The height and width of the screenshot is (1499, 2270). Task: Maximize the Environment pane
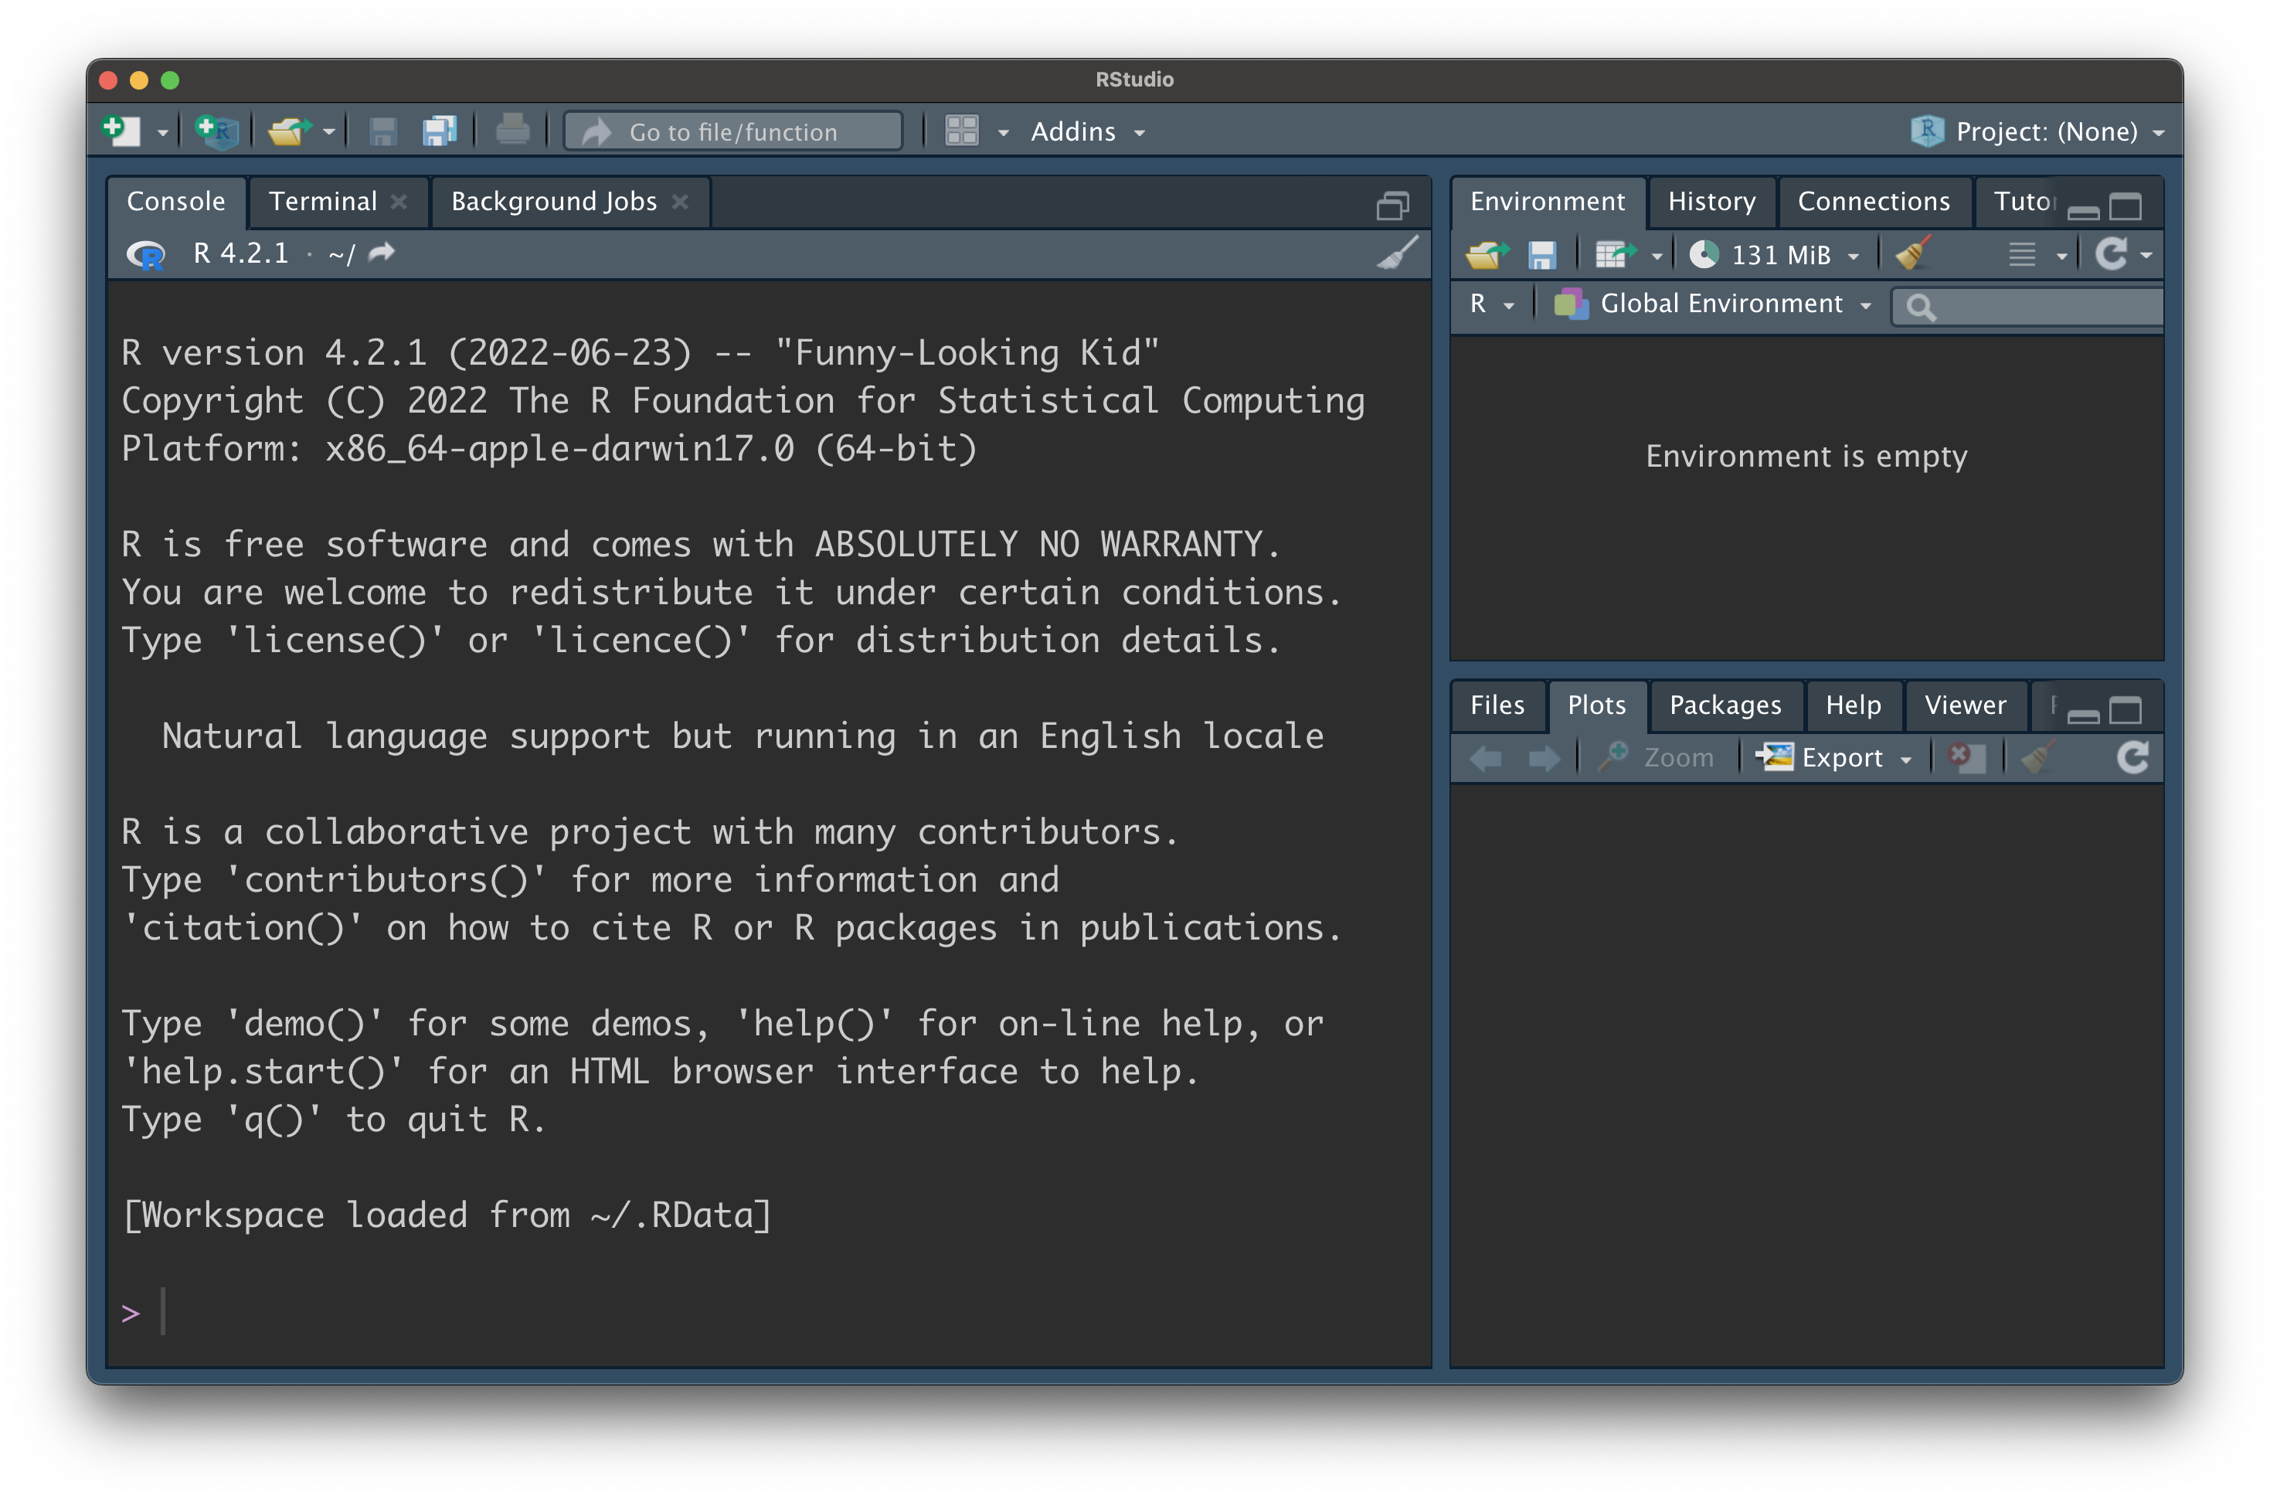2126,206
